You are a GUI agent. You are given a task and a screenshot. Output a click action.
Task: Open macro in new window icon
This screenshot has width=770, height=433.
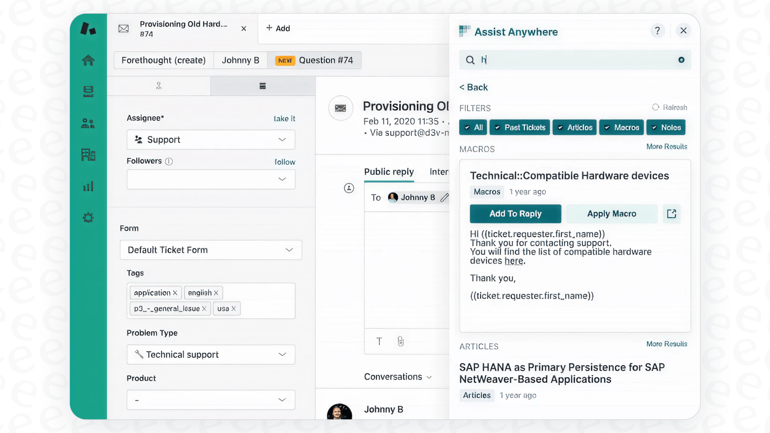click(671, 214)
